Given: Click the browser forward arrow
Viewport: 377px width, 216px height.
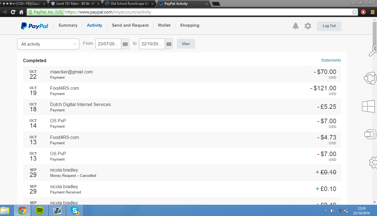Looking at the screenshot, I should tap(5, 12).
